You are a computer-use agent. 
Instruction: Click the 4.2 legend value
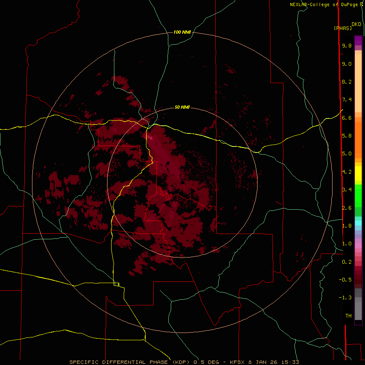pyautogui.click(x=347, y=172)
